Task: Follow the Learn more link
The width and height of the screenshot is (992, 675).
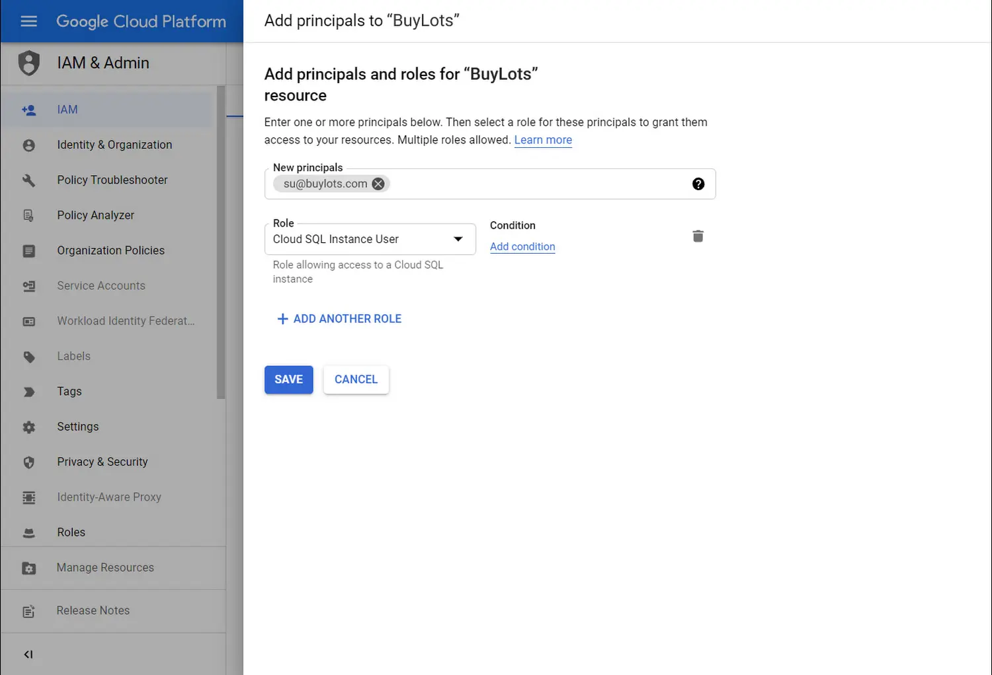Action: (x=542, y=139)
